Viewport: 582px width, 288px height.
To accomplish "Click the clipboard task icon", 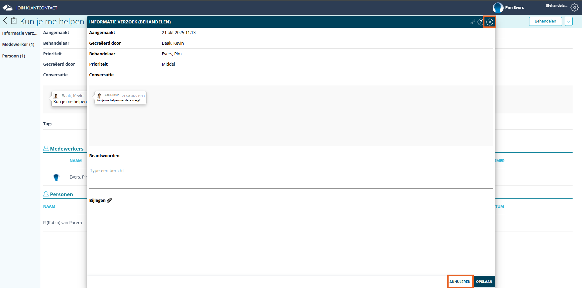I will click(14, 21).
